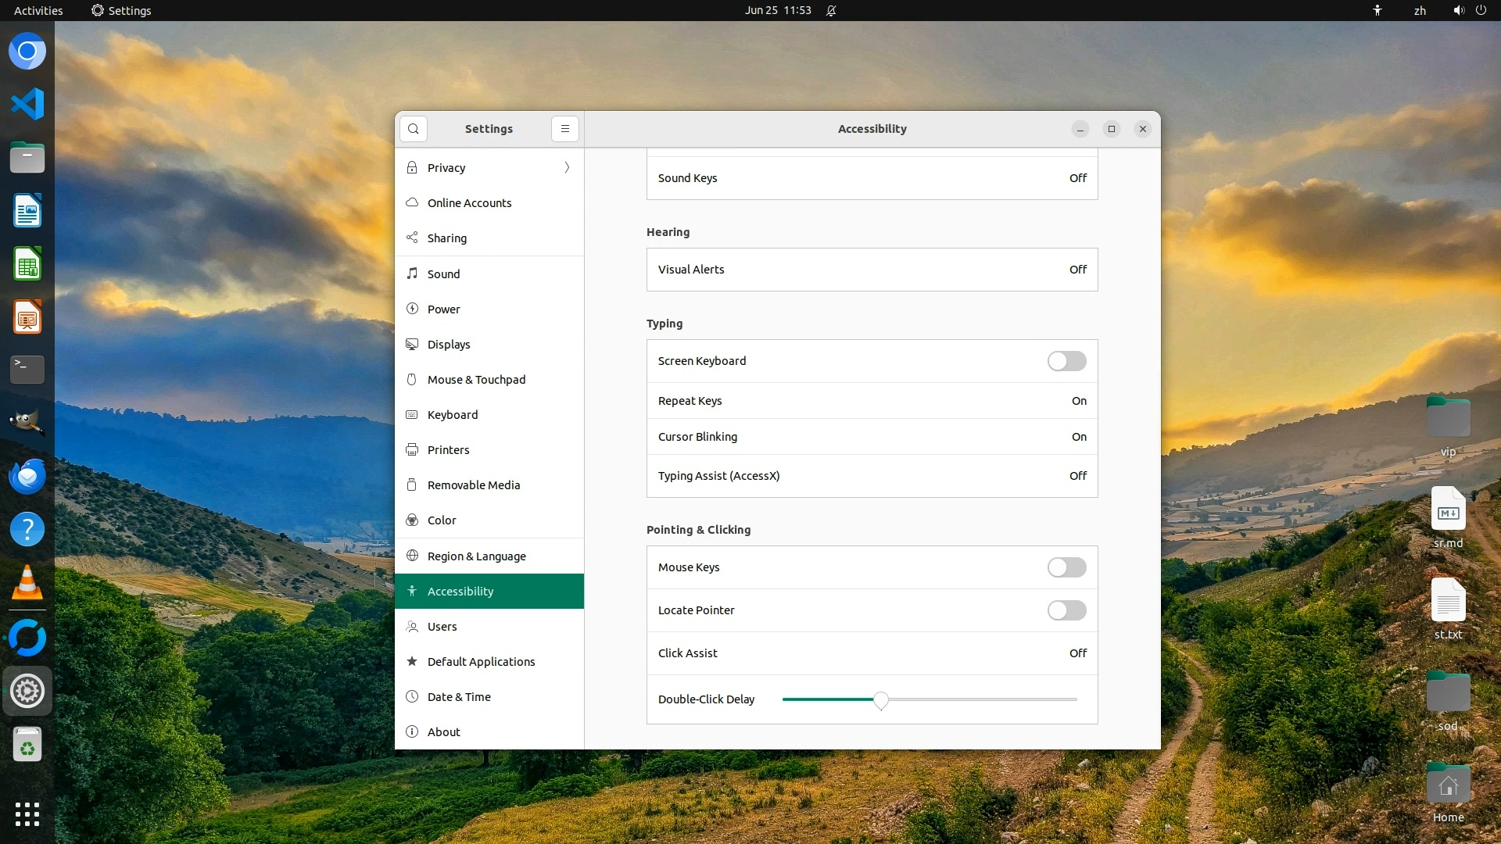
Task: Click the Double-Click Delay slider handle
Action: [881, 700]
